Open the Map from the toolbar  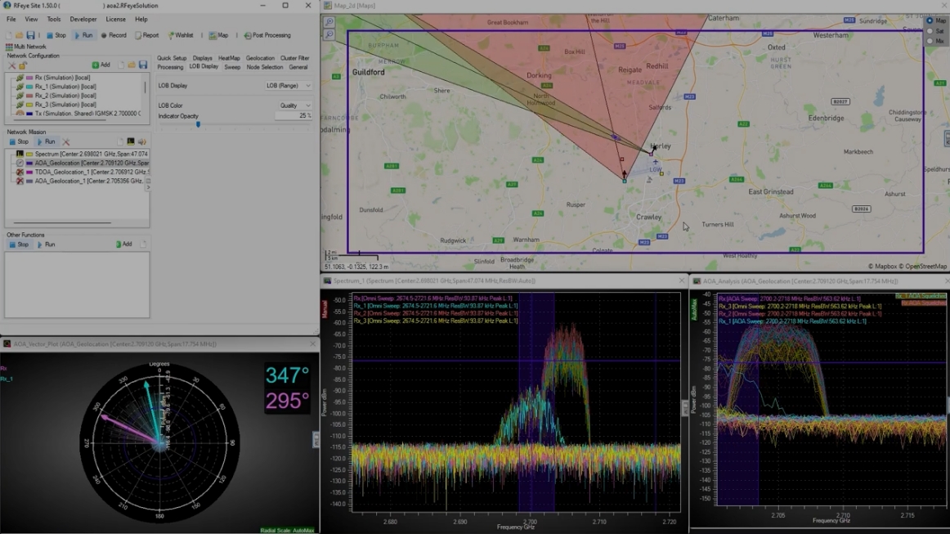coord(219,35)
